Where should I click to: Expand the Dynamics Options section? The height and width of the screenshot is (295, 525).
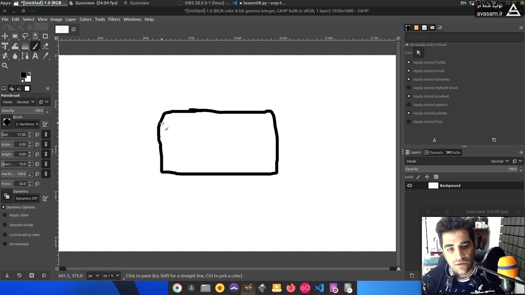[3, 207]
